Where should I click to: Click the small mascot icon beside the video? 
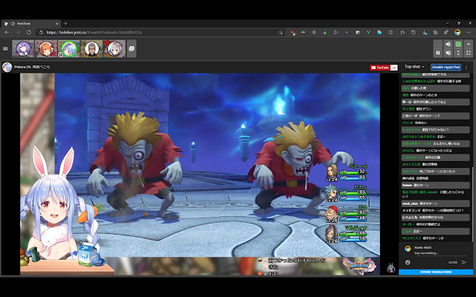click(x=390, y=267)
